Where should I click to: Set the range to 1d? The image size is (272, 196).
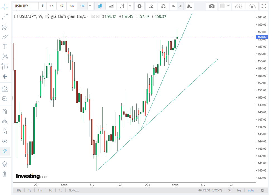(61, 190)
